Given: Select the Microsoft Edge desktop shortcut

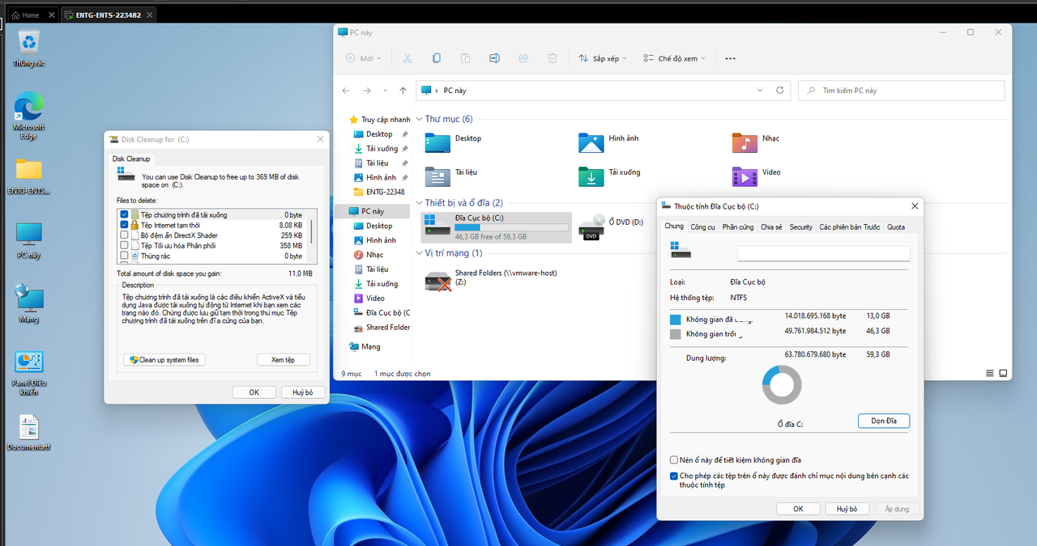Looking at the screenshot, I should [x=28, y=116].
